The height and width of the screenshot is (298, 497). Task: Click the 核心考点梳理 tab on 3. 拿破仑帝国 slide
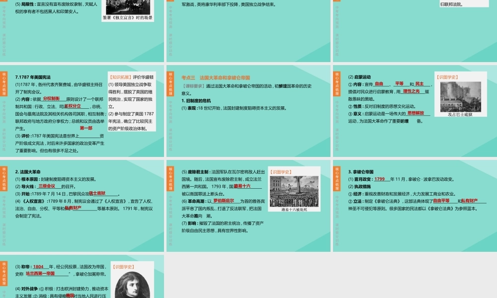click(336, 179)
